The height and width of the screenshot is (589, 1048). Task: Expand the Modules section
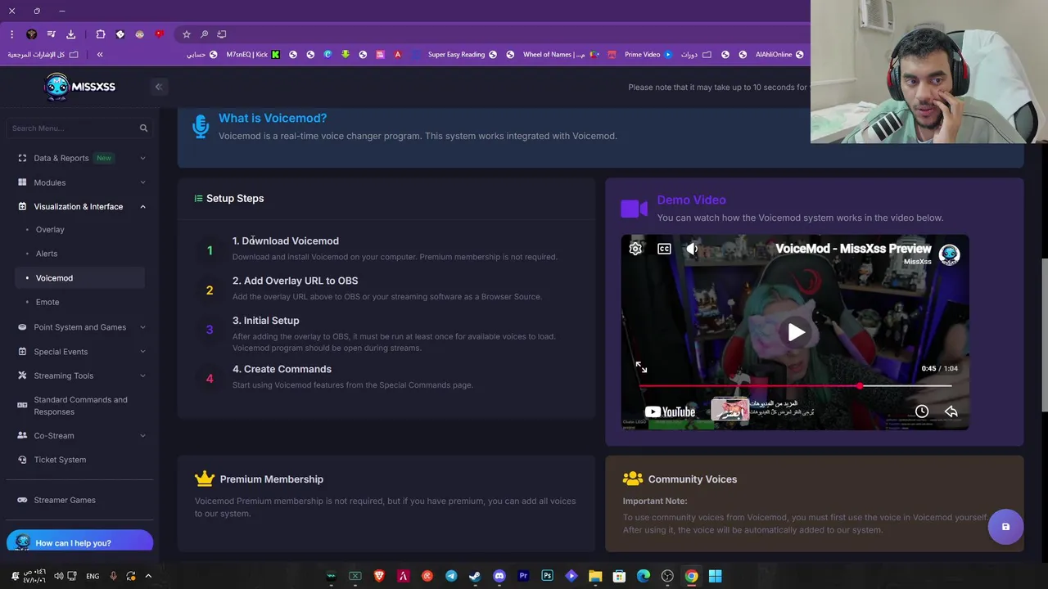point(80,182)
